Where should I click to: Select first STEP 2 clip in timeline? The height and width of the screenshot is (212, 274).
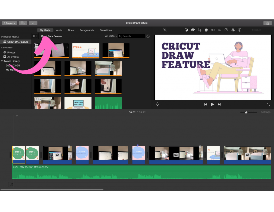click(82, 155)
